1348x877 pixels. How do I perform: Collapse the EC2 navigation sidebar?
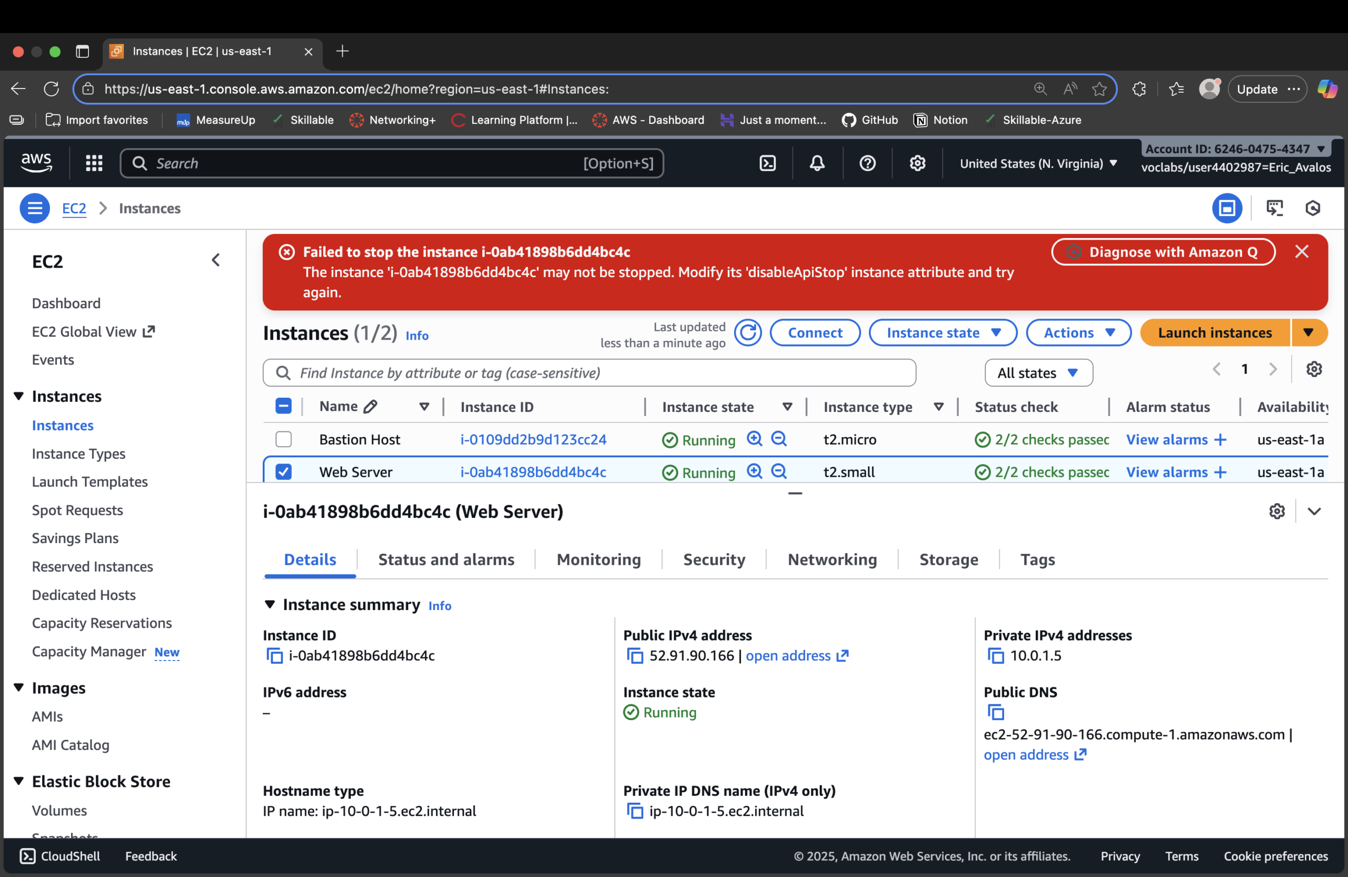[x=216, y=260]
